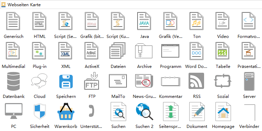Pick the ActiveX page shape

tap(92, 51)
